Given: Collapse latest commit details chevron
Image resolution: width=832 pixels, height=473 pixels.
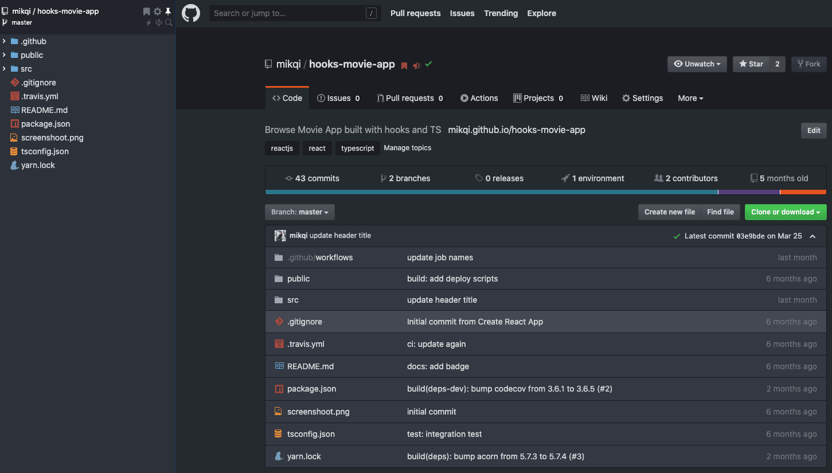Looking at the screenshot, I should (813, 236).
